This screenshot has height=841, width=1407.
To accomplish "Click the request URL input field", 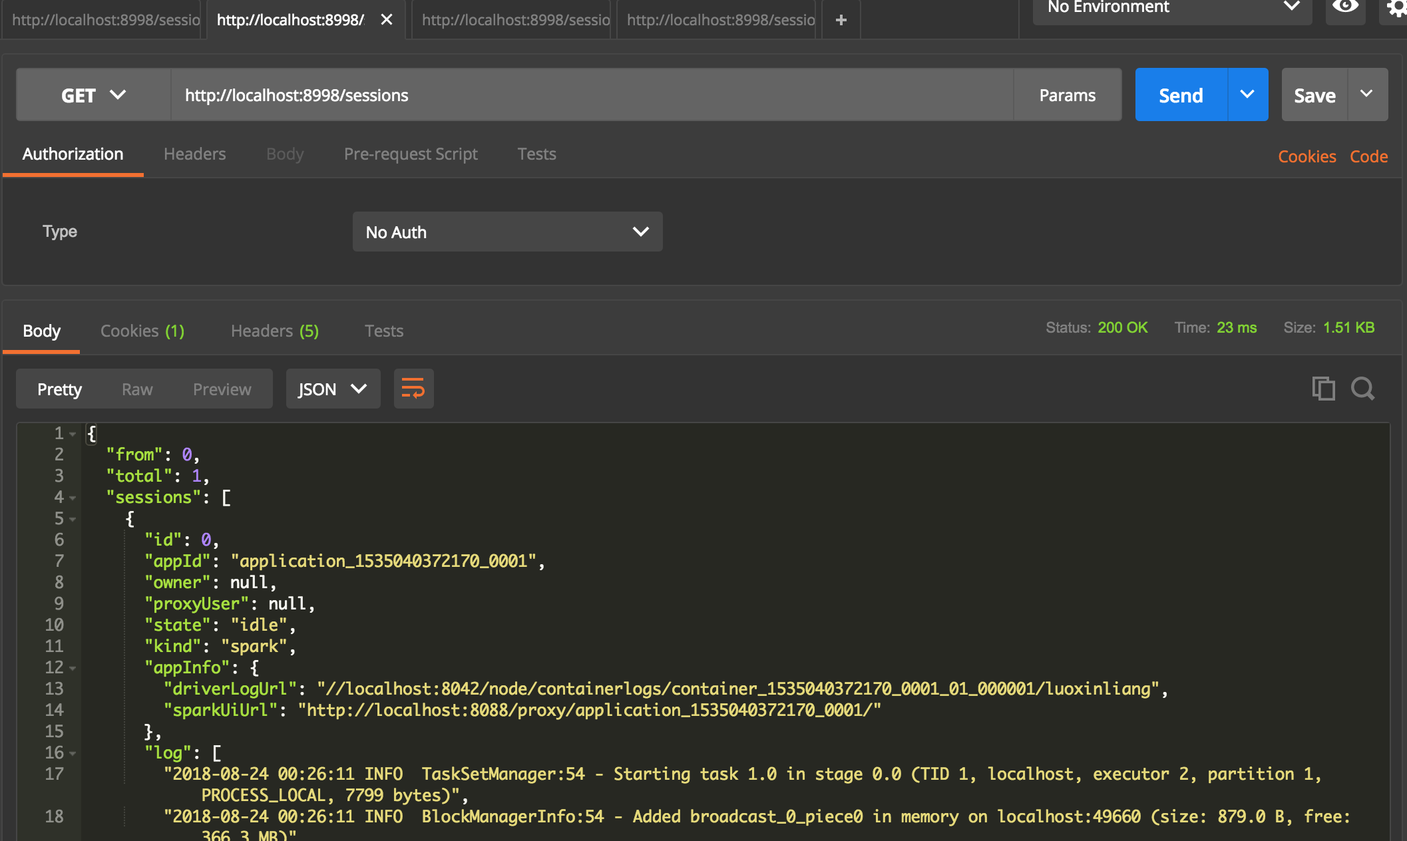I will (x=592, y=94).
